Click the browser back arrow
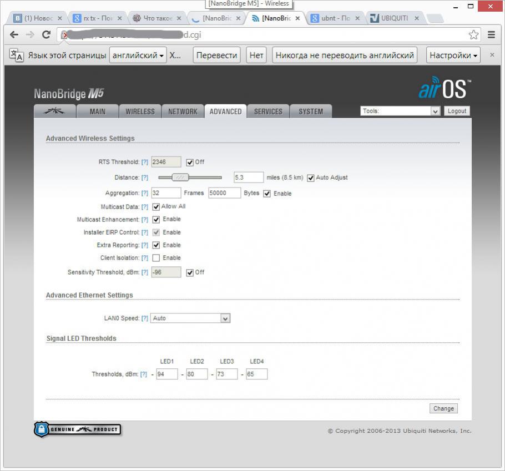The image size is (505, 471). 14,34
